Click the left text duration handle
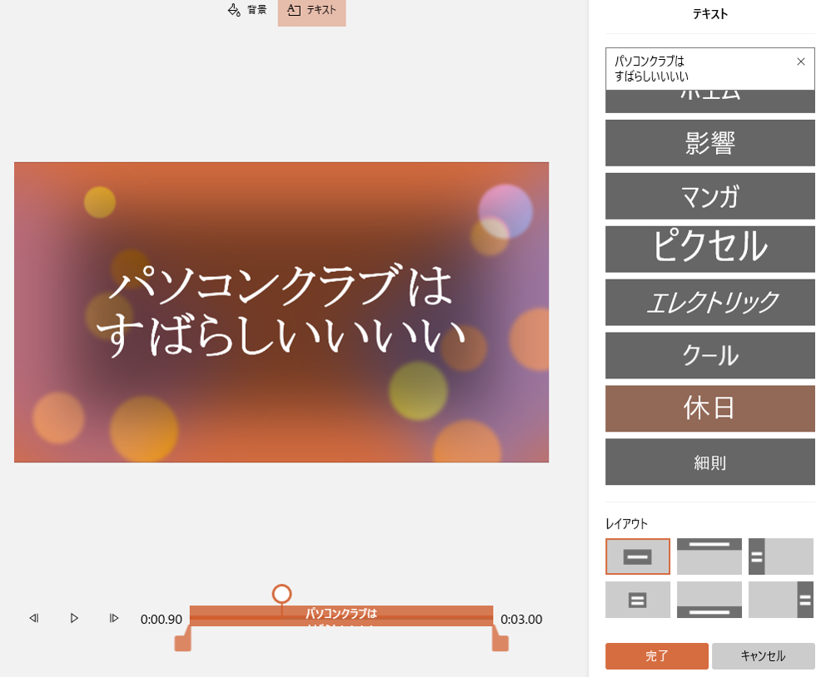Screen dimensions: 821x677 point(182,641)
